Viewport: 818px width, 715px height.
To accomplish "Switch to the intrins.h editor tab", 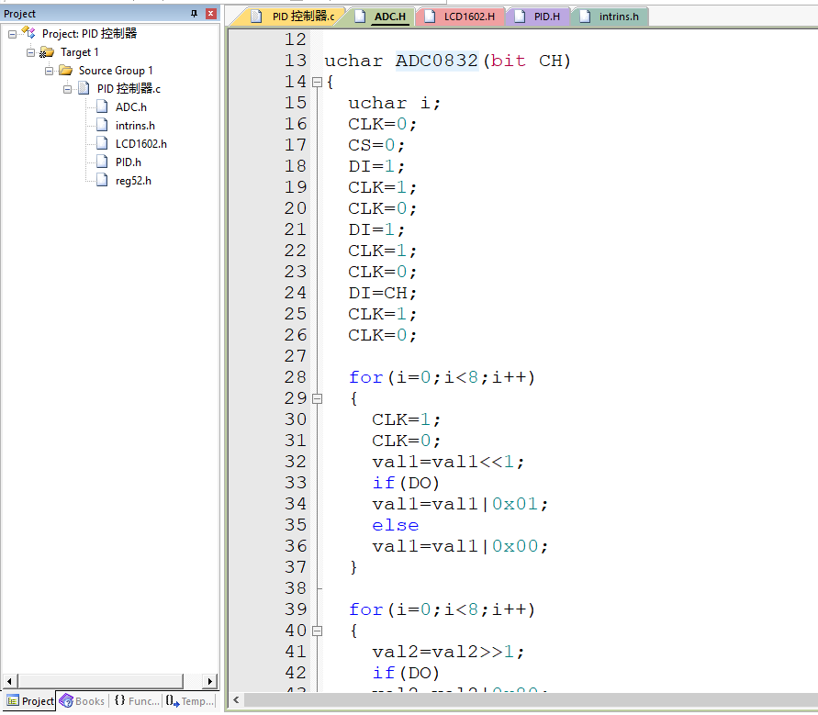I will 610,17.
